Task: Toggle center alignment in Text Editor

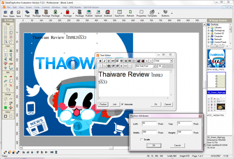Action: [121, 61]
